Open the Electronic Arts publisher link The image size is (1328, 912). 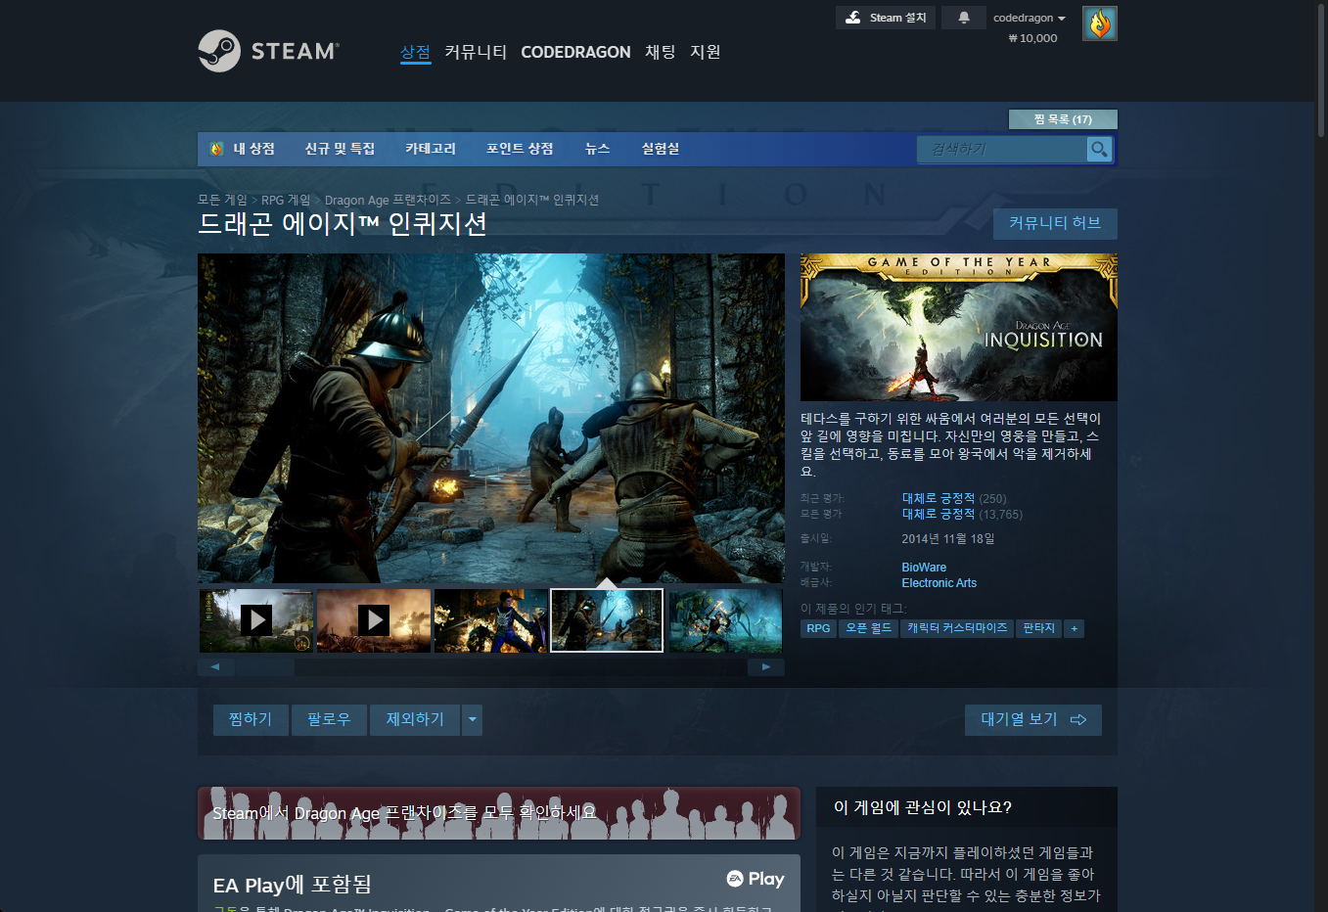click(x=939, y=583)
